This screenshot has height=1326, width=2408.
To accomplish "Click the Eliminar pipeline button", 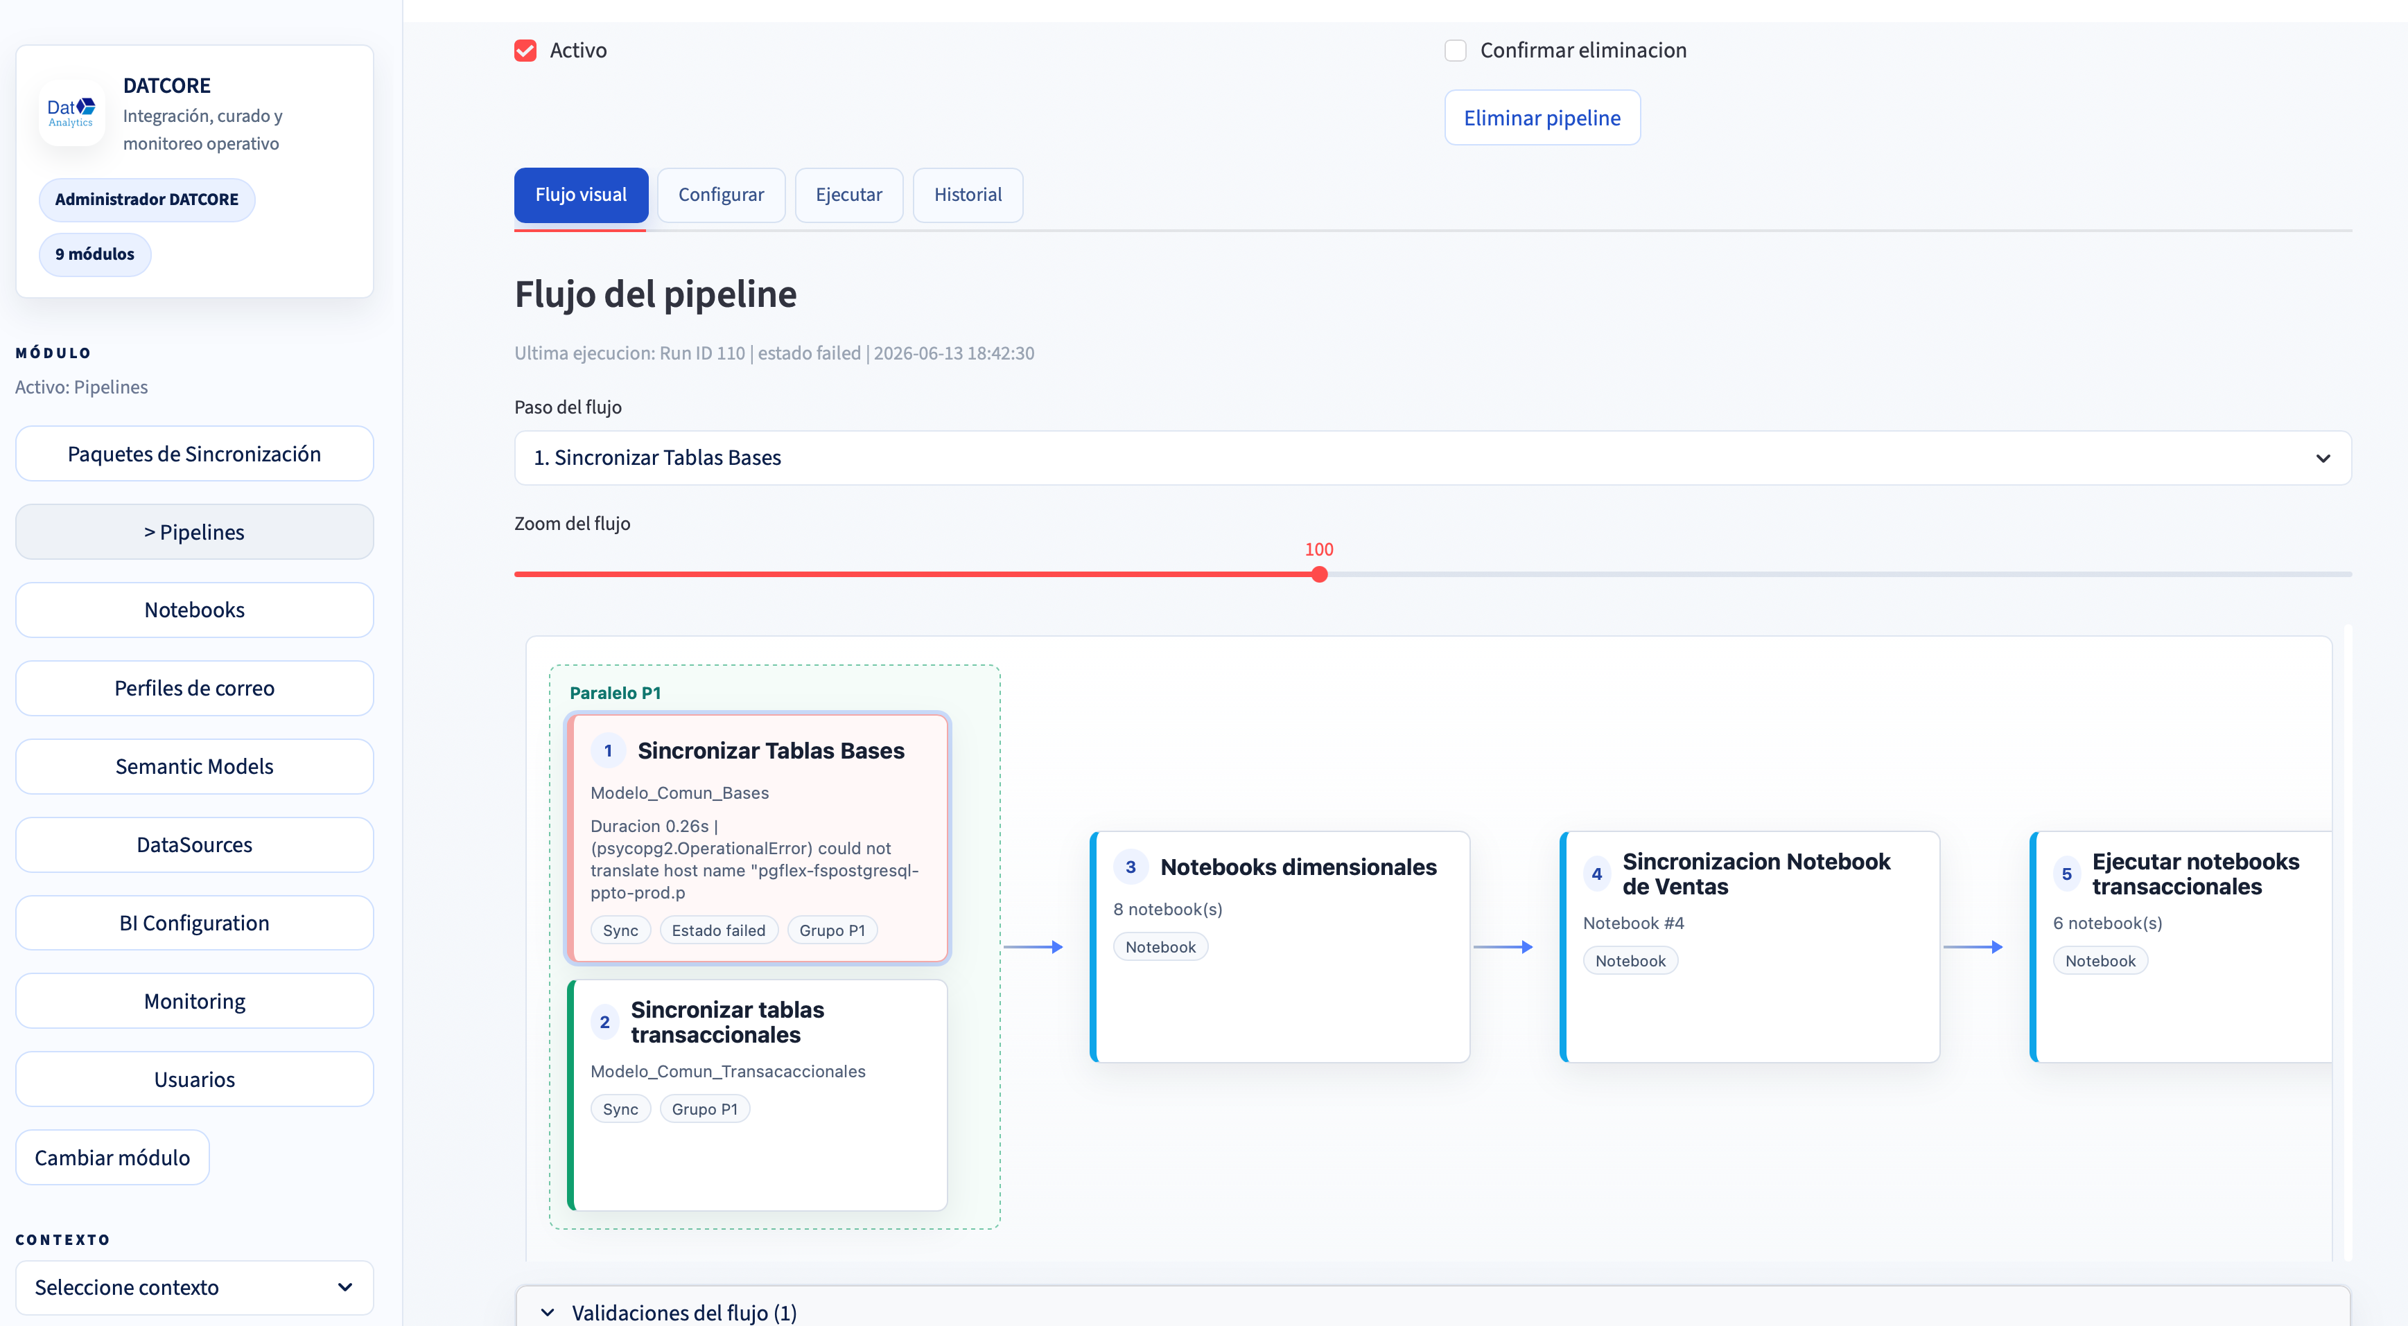I will click(x=1542, y=118).
